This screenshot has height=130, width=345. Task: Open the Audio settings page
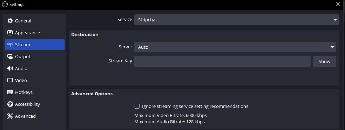click(35, 68)
